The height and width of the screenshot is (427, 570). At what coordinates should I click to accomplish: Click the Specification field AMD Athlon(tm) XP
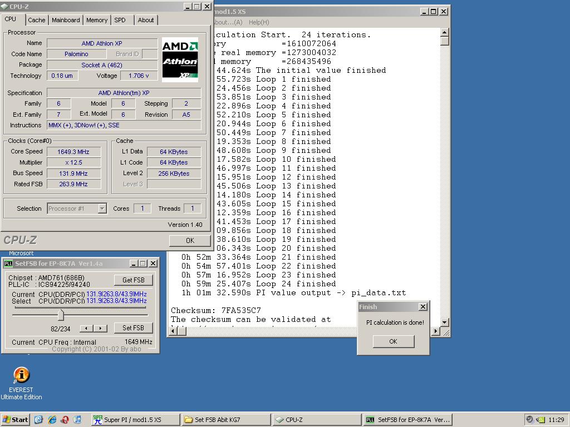[124, 93]
